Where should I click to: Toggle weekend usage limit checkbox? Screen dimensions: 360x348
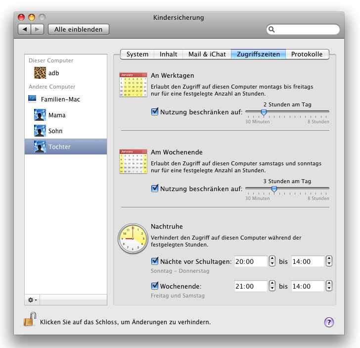(155, 189)
